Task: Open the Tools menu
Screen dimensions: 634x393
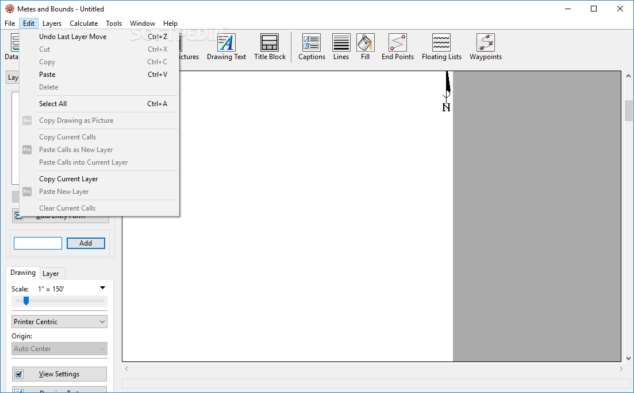Action: [114, 24]
